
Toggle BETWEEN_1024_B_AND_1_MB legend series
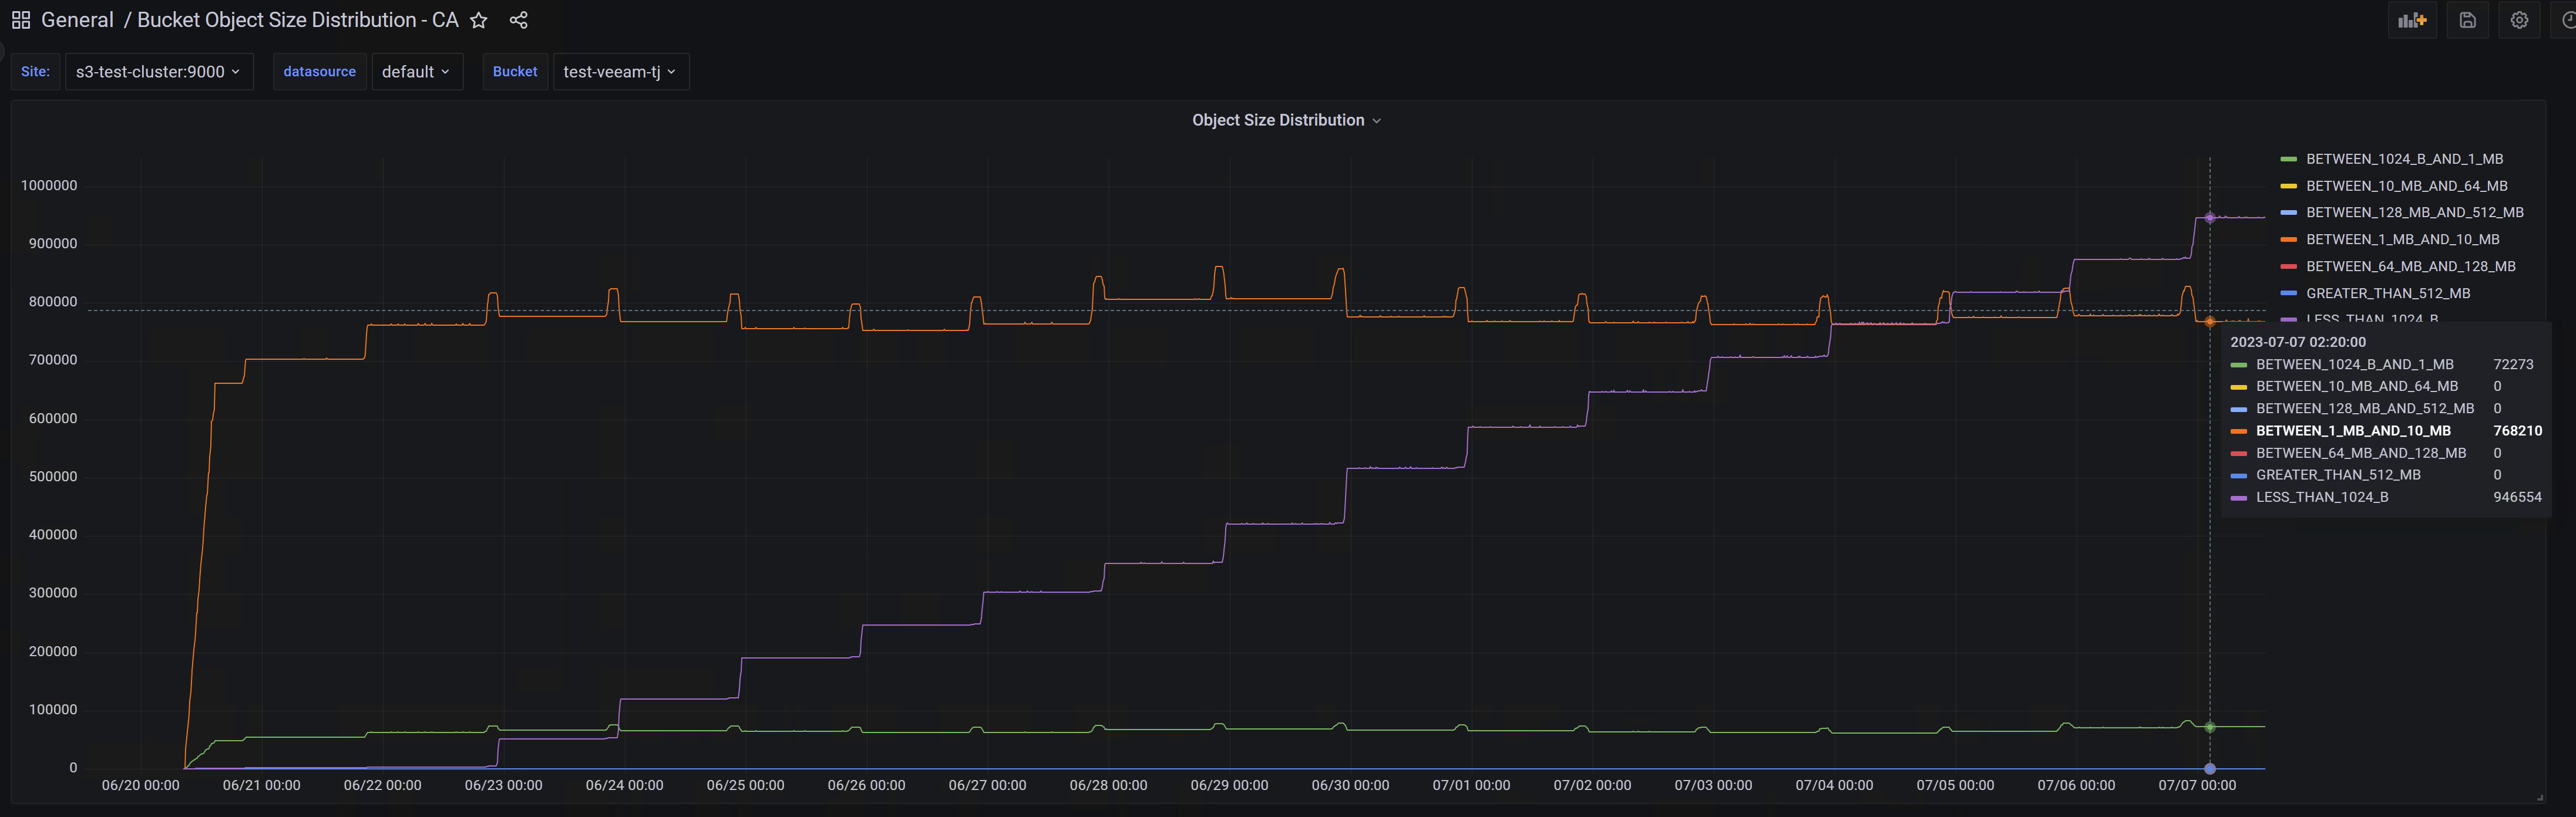click(x=2404, y=159)
